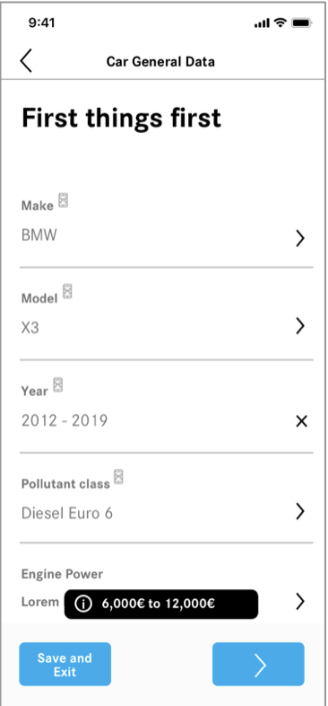Select the Diesel Euro 6 value

(67, 513)
